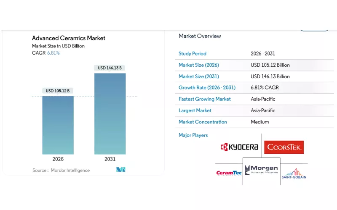Select the 2026 market size bar

pos(58,125)
